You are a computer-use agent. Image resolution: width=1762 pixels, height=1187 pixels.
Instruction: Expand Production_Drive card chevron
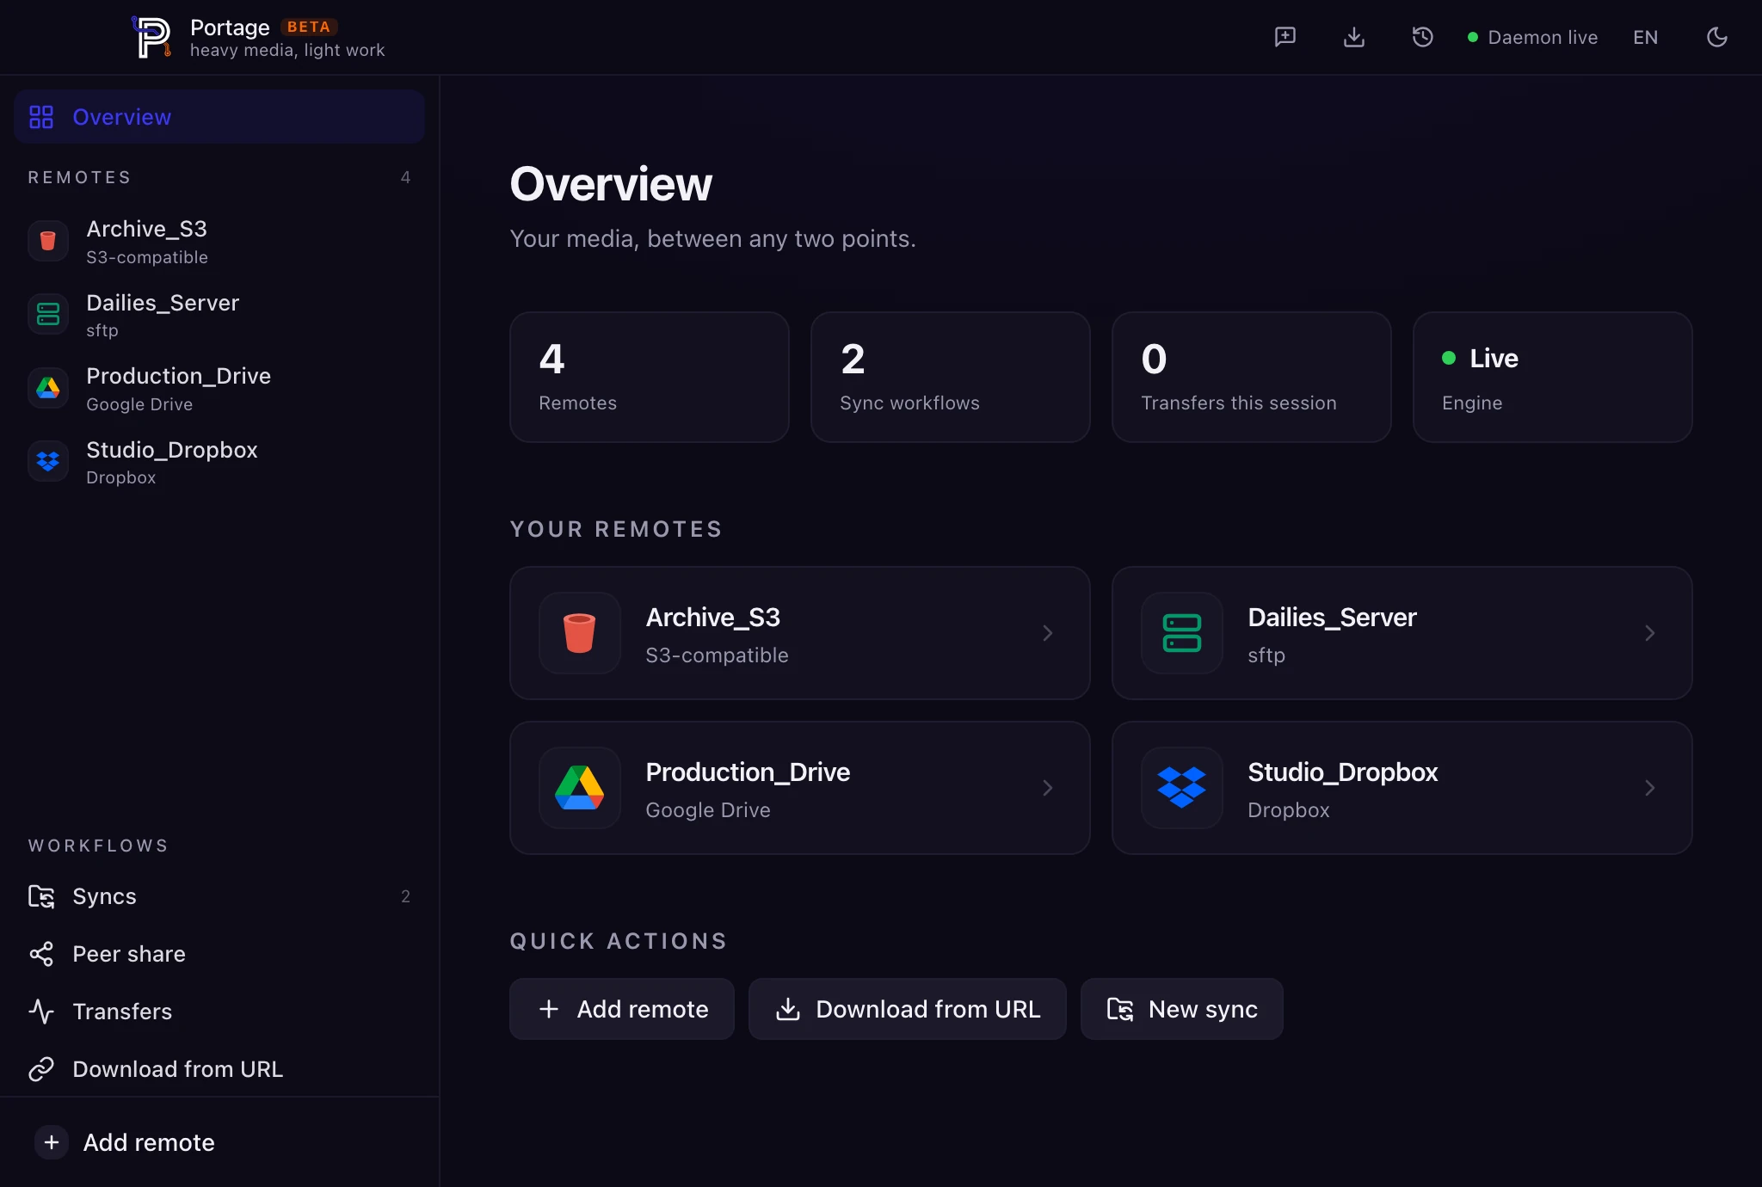click(x=1048, y=788)
